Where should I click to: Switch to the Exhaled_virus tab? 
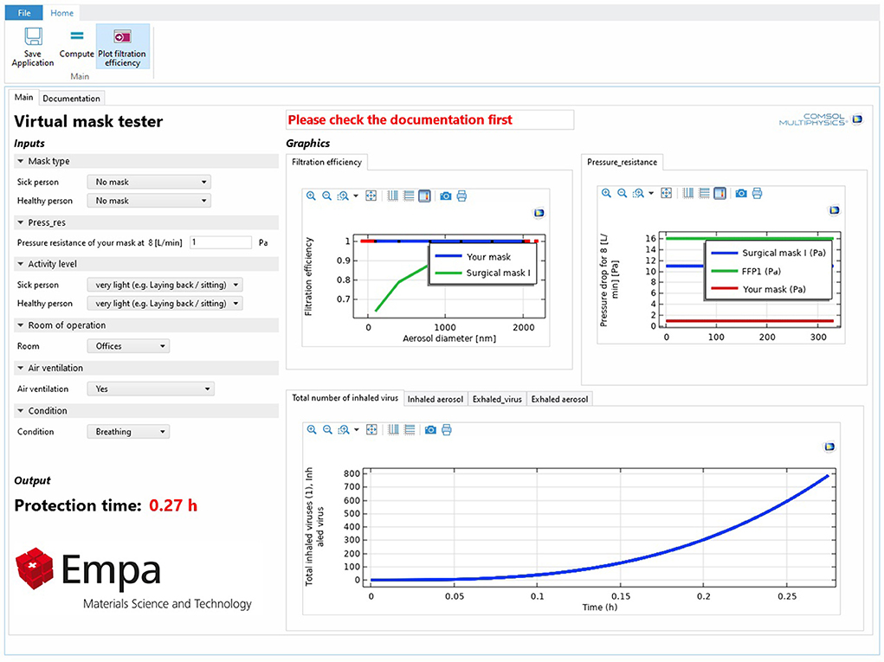[497, 399]
